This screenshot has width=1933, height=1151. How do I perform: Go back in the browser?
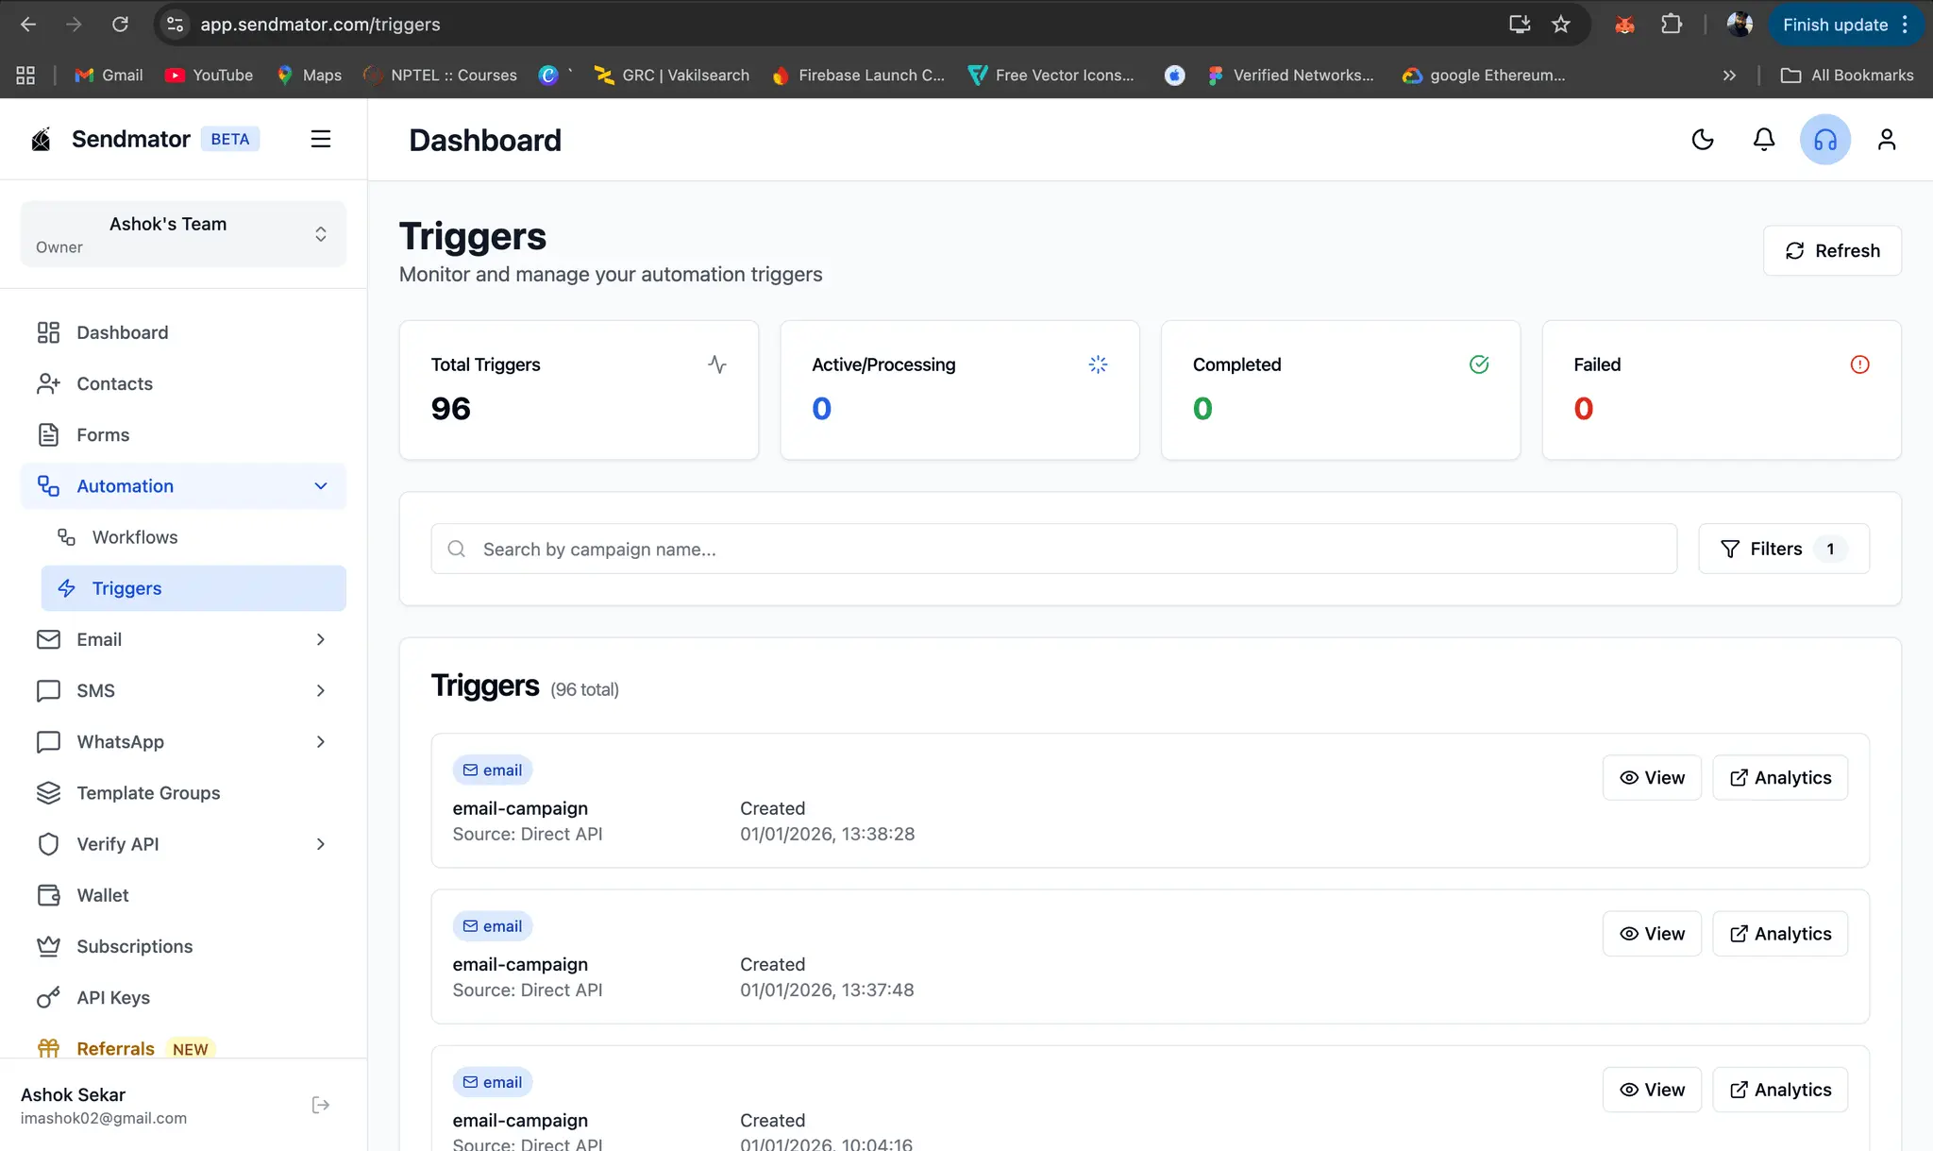[x=28, y=25]
